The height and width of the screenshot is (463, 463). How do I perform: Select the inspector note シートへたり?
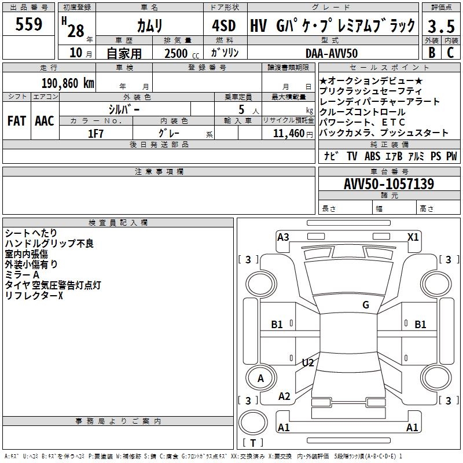[31, 233]
